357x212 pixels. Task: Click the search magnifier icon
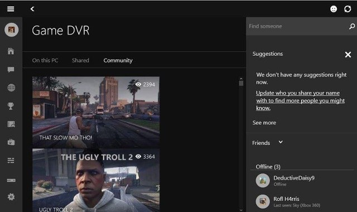click(352, 26)
